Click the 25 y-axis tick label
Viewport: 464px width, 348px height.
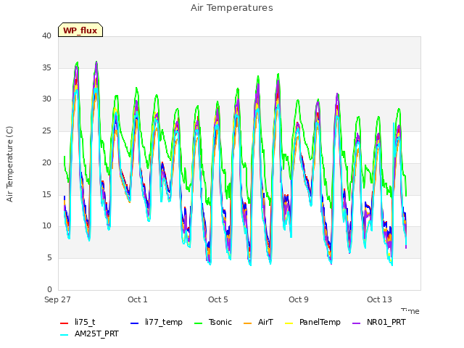[46, 130]
